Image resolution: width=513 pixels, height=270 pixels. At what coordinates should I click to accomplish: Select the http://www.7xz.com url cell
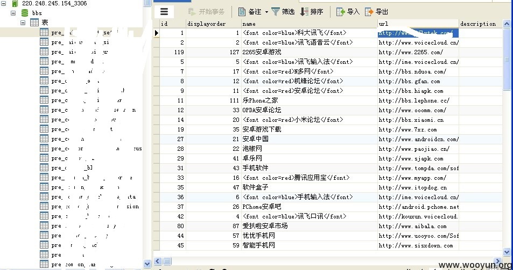point(418,129)
